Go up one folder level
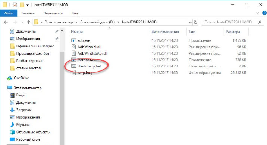The height and width of the screenshot is (145, 267). pos(29,22)
